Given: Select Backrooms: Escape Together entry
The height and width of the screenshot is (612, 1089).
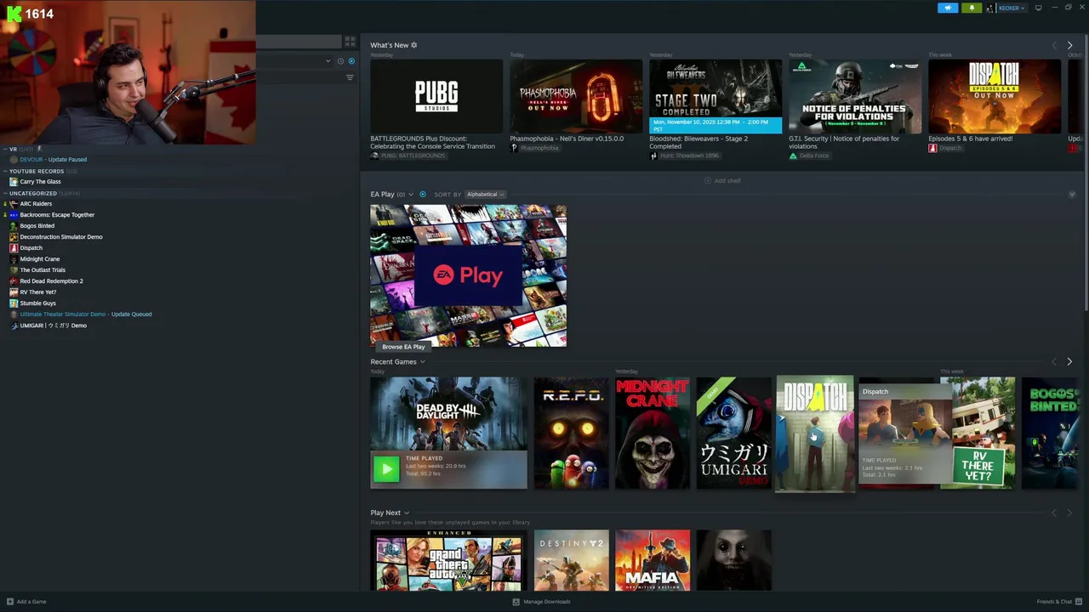Looking at the screenshot, I should 57,215.
